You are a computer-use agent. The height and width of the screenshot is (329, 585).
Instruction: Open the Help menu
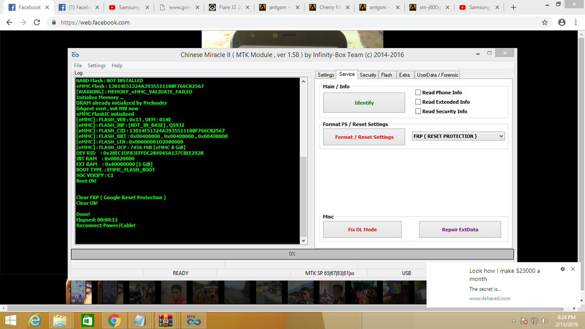click(x=117, y=65)
